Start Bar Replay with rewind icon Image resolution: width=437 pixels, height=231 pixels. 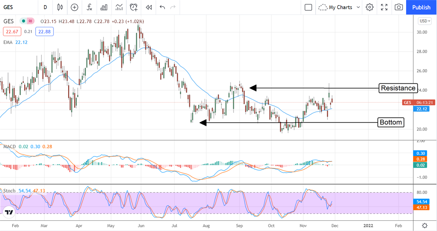coord(149,7)
